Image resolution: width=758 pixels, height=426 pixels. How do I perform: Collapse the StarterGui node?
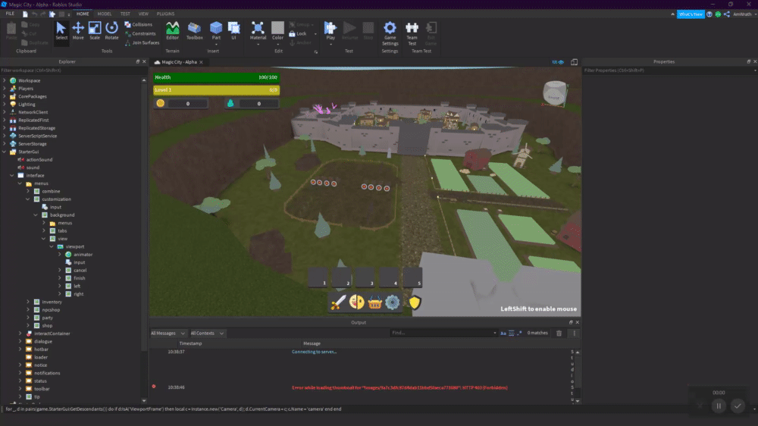[5, 152]
